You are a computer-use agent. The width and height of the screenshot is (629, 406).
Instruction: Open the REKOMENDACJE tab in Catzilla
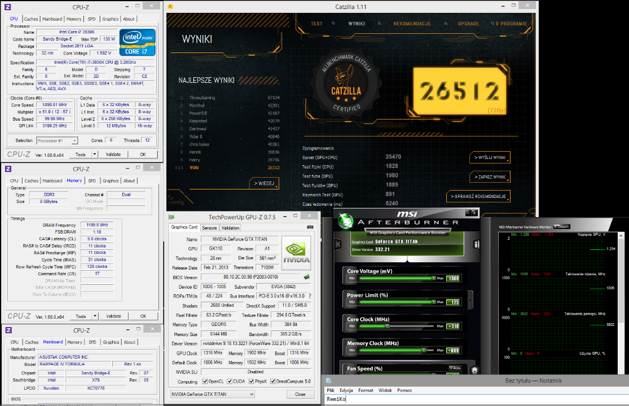click(412, 24)
